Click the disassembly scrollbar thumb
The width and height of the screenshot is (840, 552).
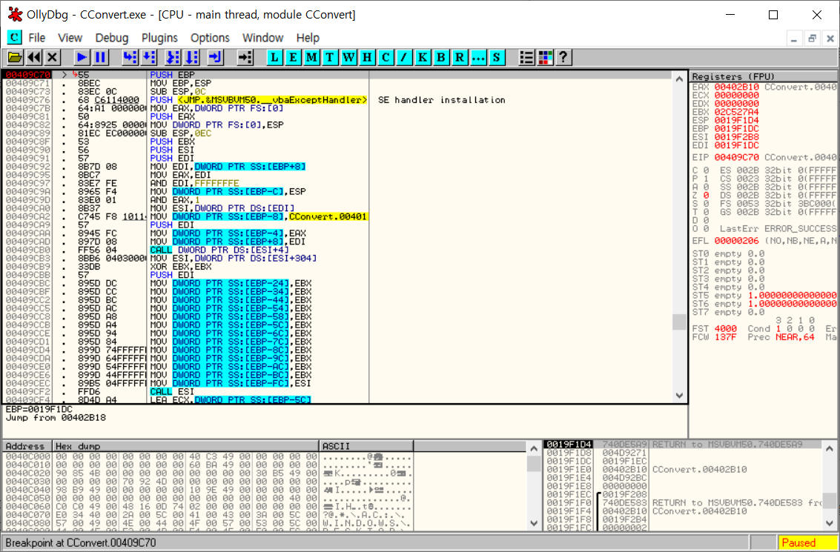679,322
